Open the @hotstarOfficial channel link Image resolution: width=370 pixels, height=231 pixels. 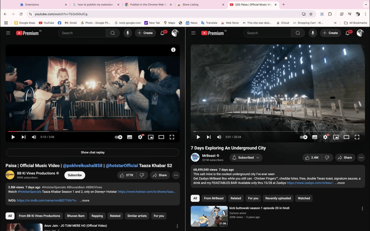click(x=122, y=165)
